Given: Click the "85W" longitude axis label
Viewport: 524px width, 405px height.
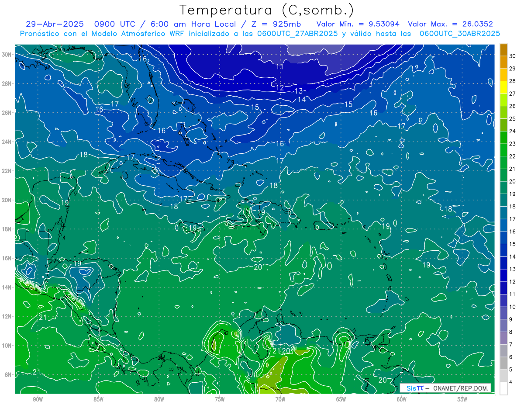Looking at the screenshot, I should point(98,399).
